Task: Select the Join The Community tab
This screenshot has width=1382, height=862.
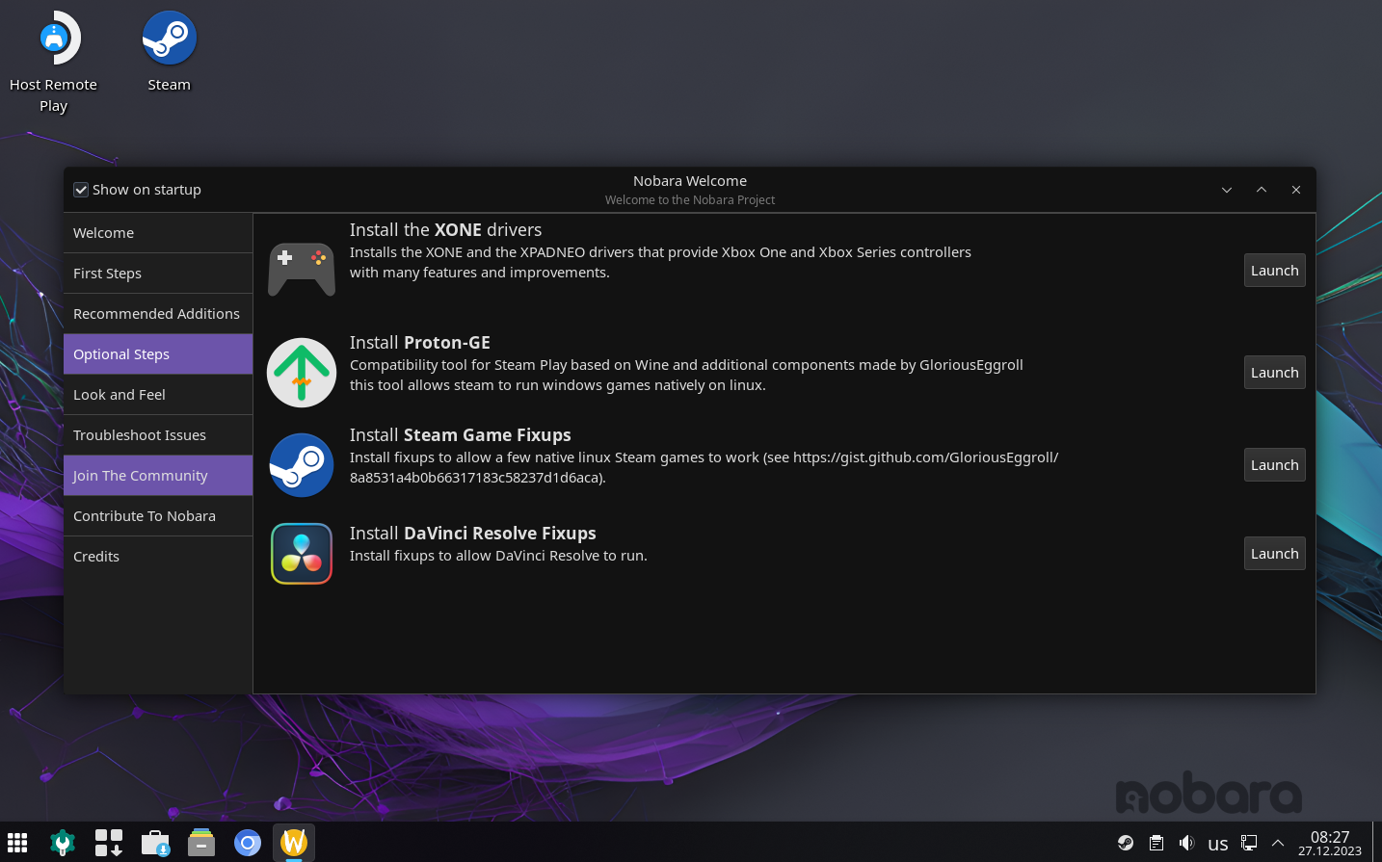Action: [x=158, y=476]
